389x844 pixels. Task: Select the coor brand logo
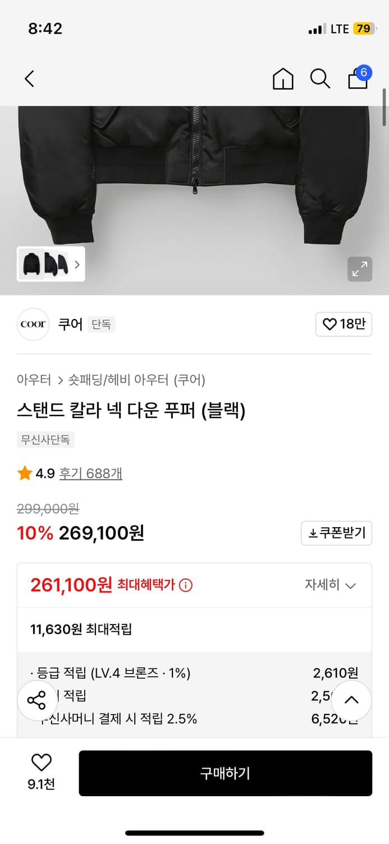(33, 324)
